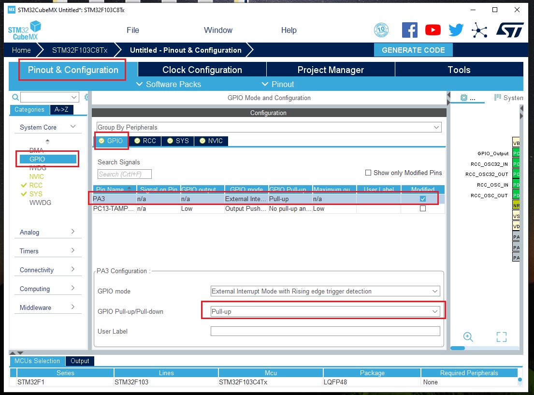
Task: Open the Facebook icon link
Action: (410, 30)
